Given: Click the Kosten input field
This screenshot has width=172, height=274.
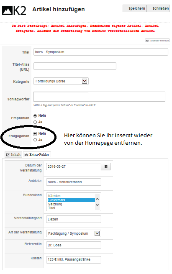Looking at the screenshot, I should [74, 259].
